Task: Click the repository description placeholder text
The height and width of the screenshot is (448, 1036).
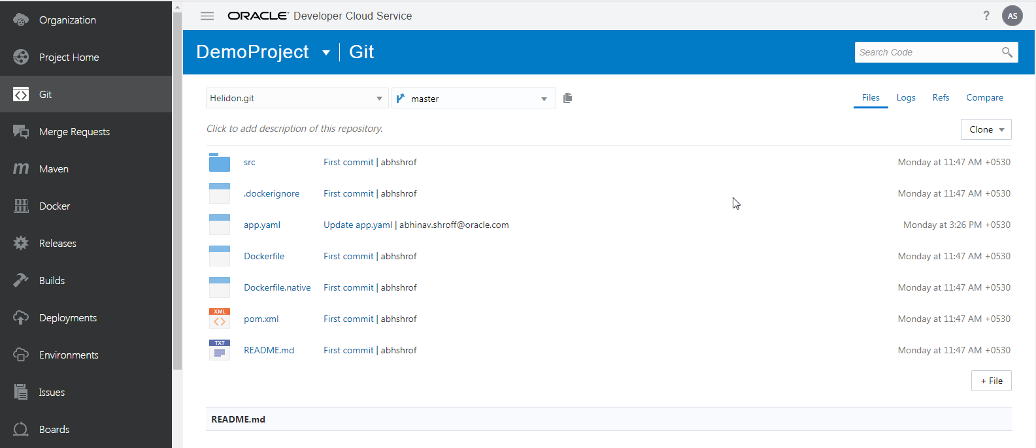Action: pos(295,129)
